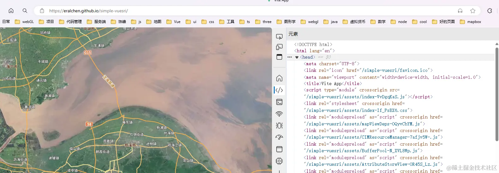Open the 图形学 bookmark folder
Screen dimensions: 499x173
tap(286, 22)
